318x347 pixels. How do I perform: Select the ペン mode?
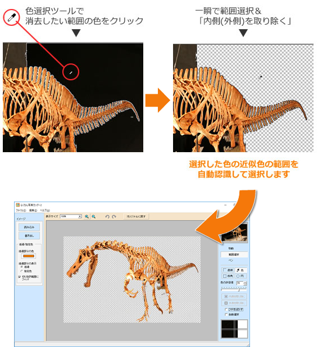point(231,261)
